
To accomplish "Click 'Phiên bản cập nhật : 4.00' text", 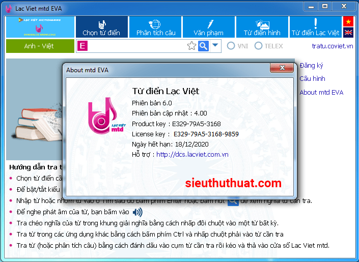I will (170, 113).
